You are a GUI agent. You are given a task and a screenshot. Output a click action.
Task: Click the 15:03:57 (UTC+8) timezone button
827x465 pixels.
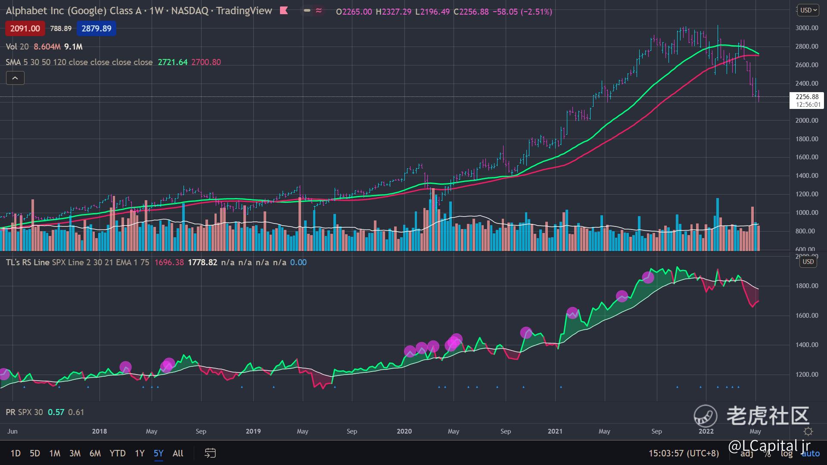(x=684, y=453)
